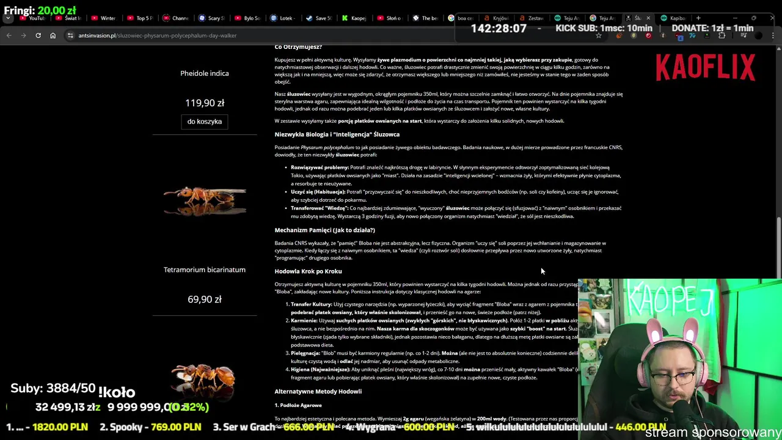Click the bullet text Uczyć się (Habituacja)
The image size is (782, 440).
tap(318, 192)
